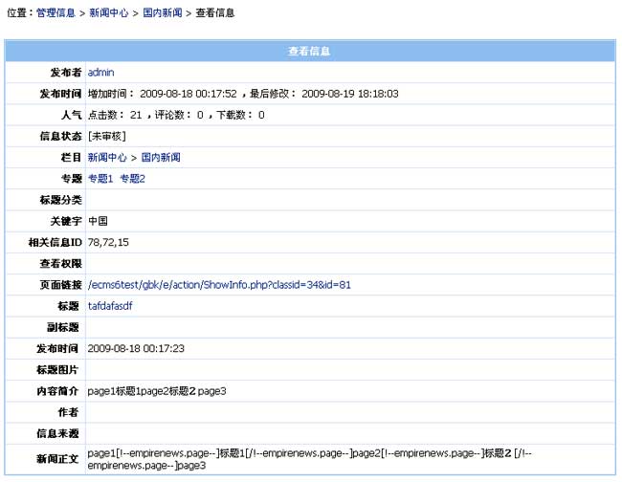Screen dimensions: 622x482
Task: Click the last modified time 2009-08-19 18:18:03
Action: pos(349,94)
